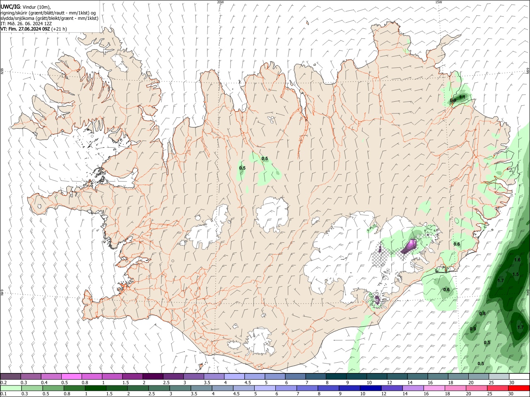Click the palest green 0.1 rain legend swatch
This screenshot has width=530, height=397.
pos(10,388)
